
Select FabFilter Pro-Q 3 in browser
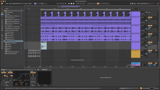tap(13, 41)
